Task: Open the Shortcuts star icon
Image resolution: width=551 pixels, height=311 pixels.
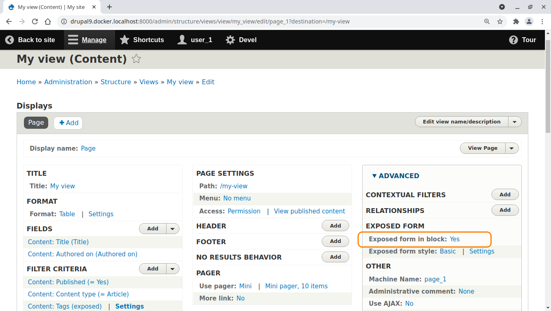Action: pos(124,40)
